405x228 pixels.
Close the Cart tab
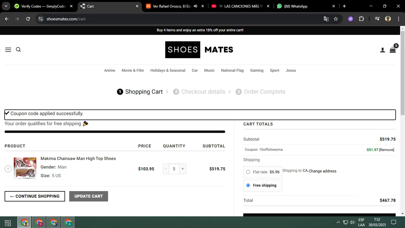click(137, 6)
